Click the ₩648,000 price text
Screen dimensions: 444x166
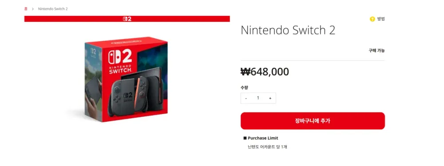click(265, 72)
